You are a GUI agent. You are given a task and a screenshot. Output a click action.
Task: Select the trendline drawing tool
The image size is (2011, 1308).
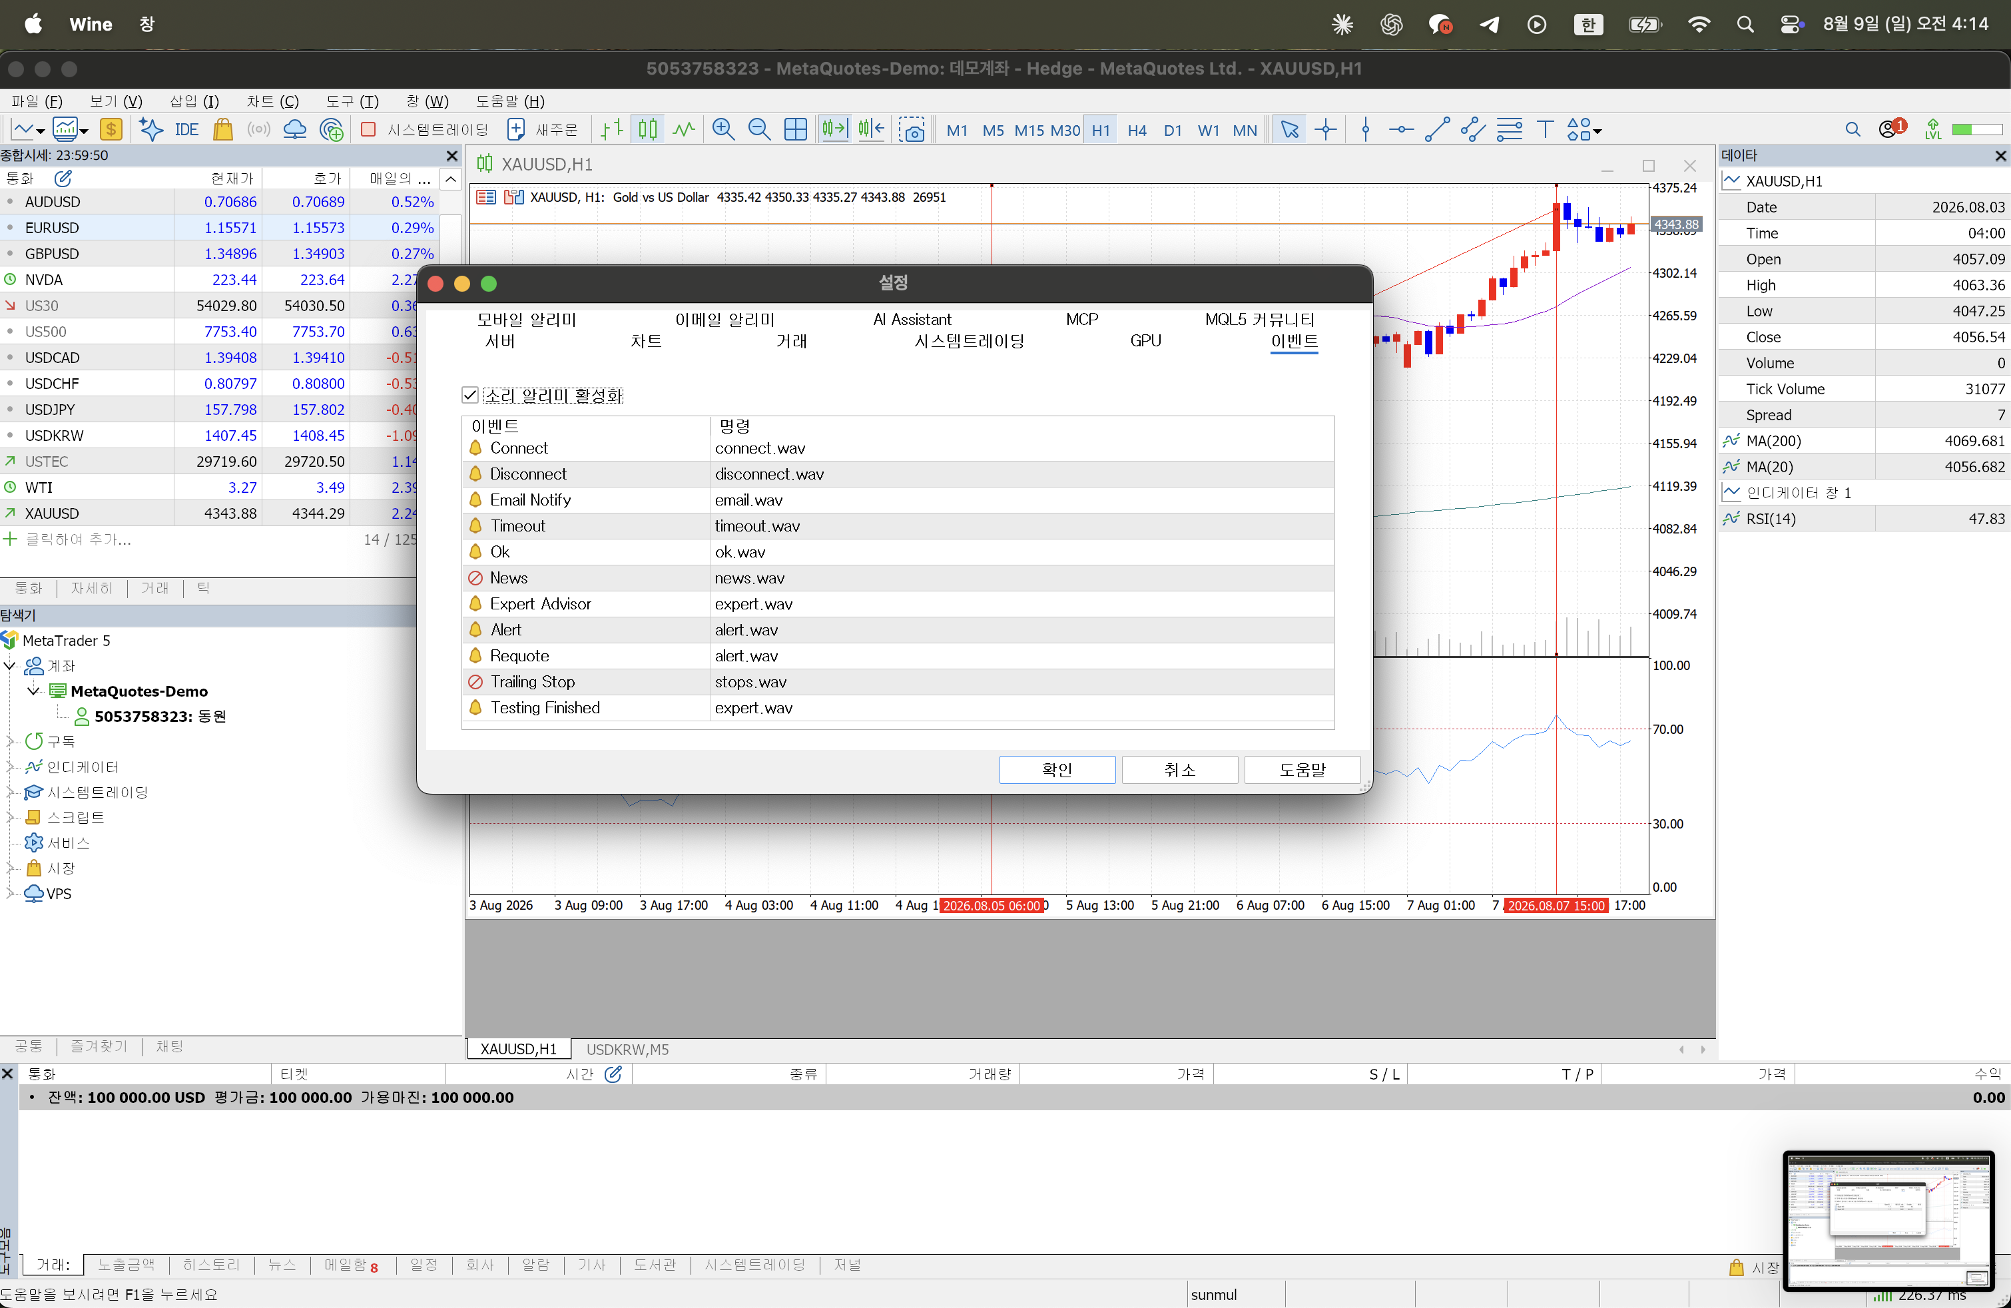pyautogui.click(x=1437, y=129)
